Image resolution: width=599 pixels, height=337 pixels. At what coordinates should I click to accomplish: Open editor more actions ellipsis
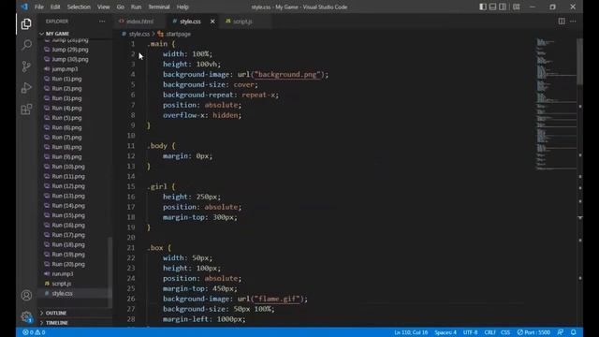(573, 22)
